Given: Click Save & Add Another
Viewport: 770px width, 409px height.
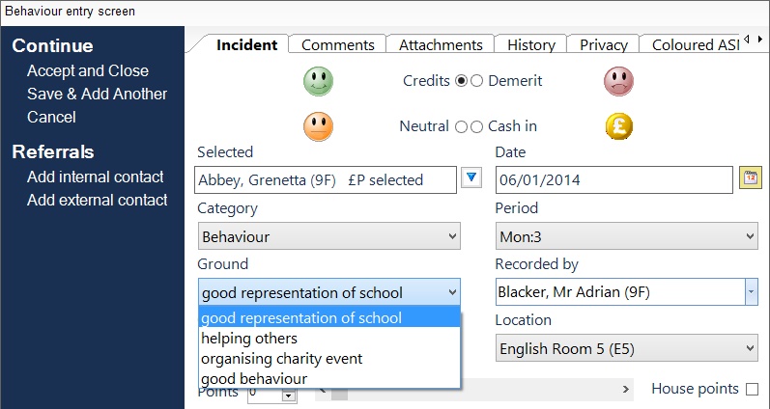Looking at the screenshot, I should 98,94.
